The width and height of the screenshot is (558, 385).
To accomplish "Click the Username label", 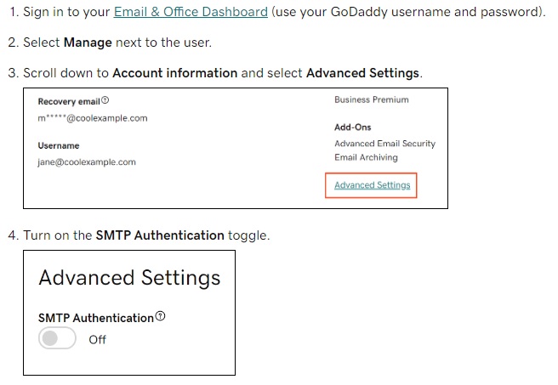I will pos(59,145).
